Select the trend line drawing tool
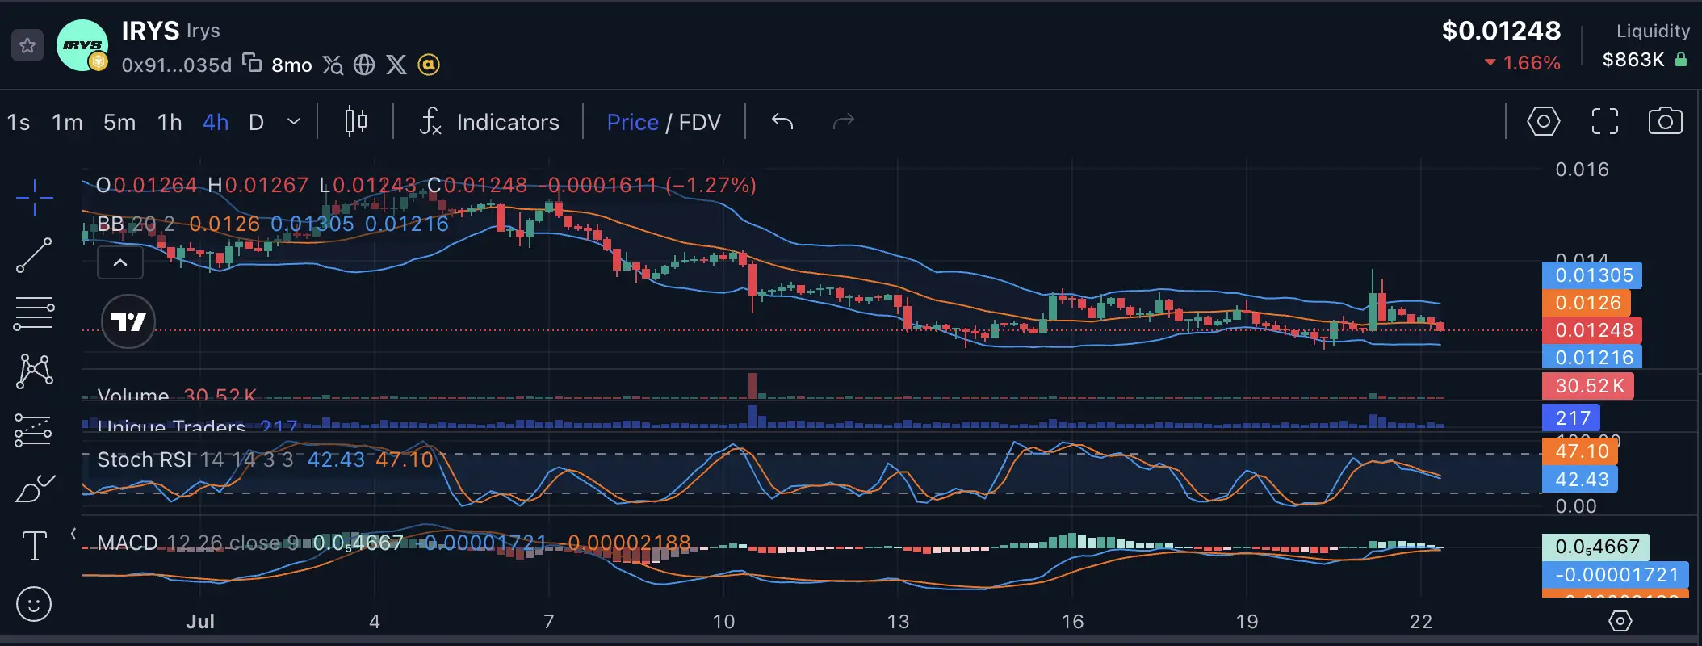The height and width of the screenshot is (646, 1702). (x=34, y=255)
